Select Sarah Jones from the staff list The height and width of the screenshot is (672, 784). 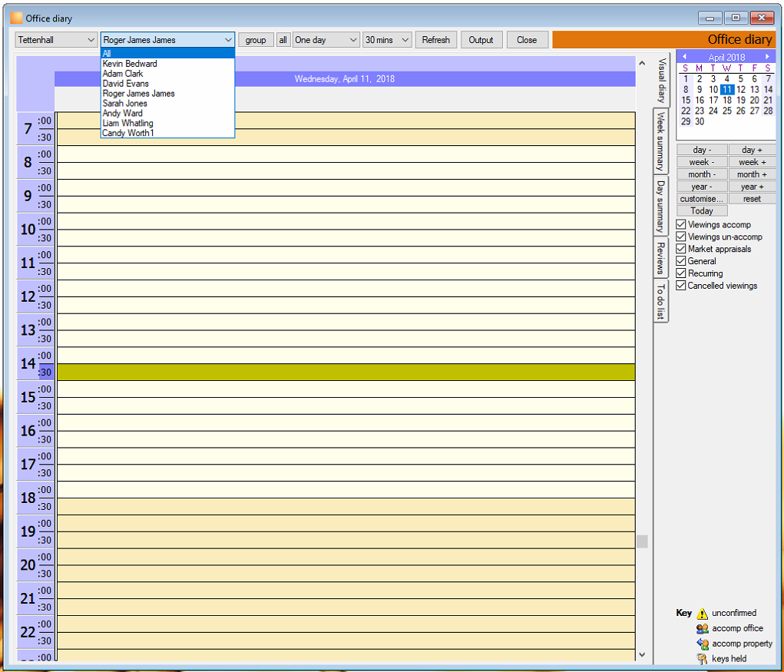coord(125,104)
